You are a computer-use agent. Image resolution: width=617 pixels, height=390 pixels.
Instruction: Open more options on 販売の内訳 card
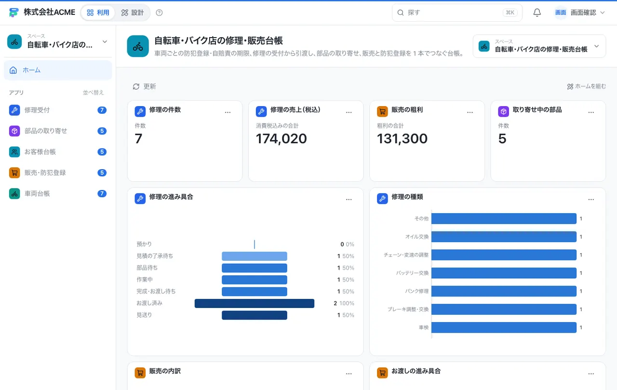(349, 374)
